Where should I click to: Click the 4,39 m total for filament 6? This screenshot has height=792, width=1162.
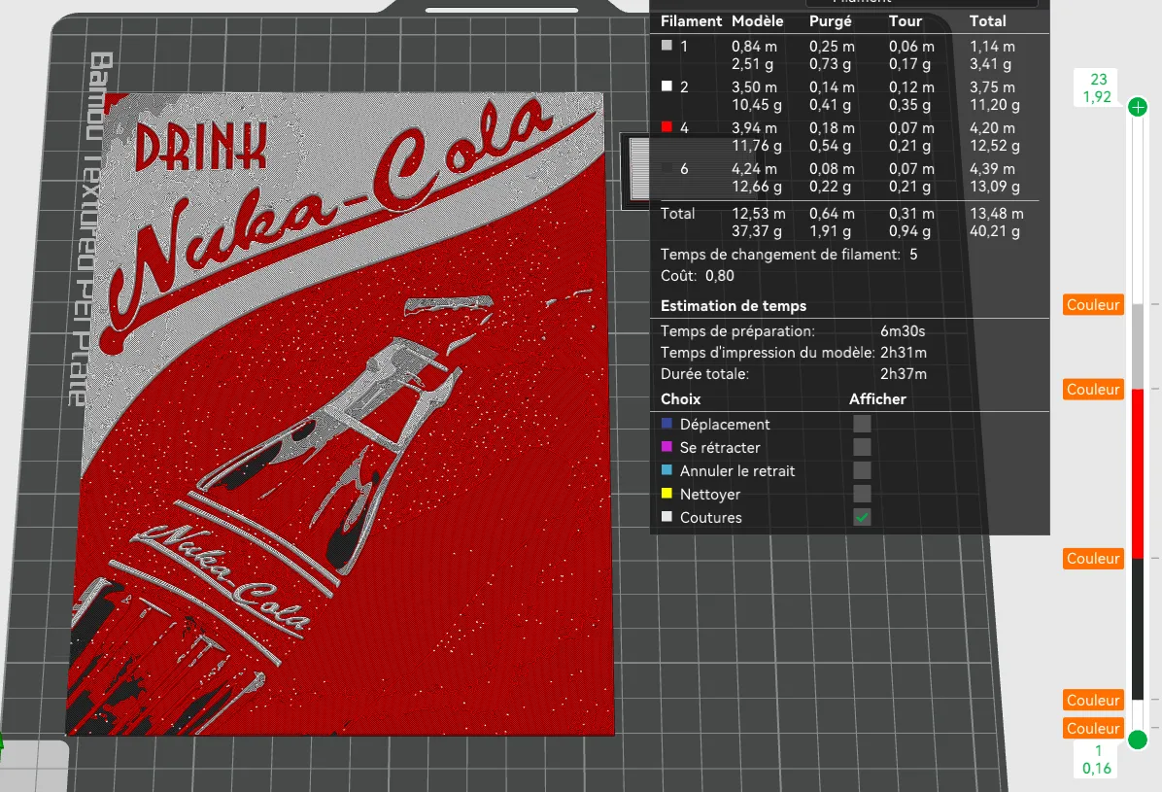point(992,169)
